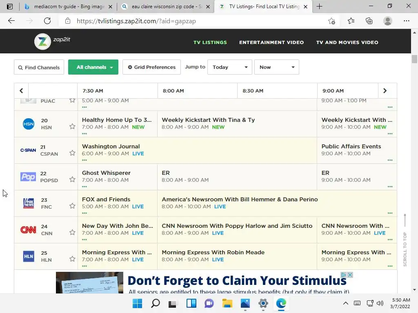Close the stimulus advertisement
This screenshot has width=418, height=313.
[x=350, y=275]
